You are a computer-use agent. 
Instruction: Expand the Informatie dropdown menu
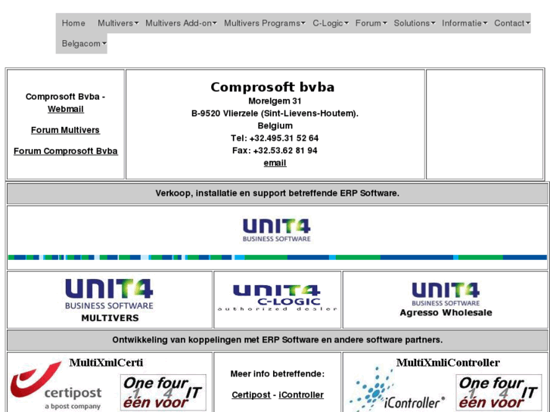465,23
